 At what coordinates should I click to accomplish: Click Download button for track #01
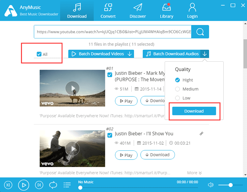click(153, 101)
